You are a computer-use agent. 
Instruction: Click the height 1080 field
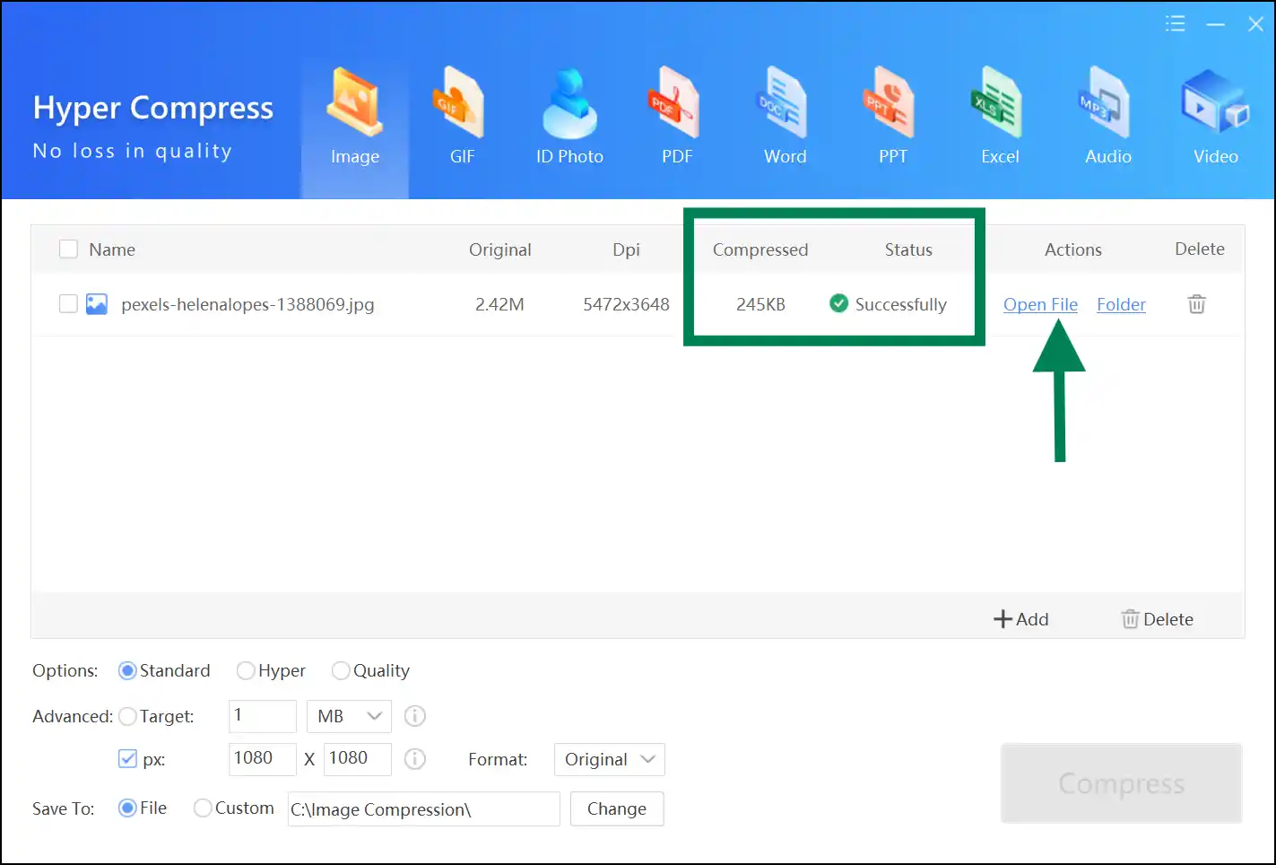point(358,759)
